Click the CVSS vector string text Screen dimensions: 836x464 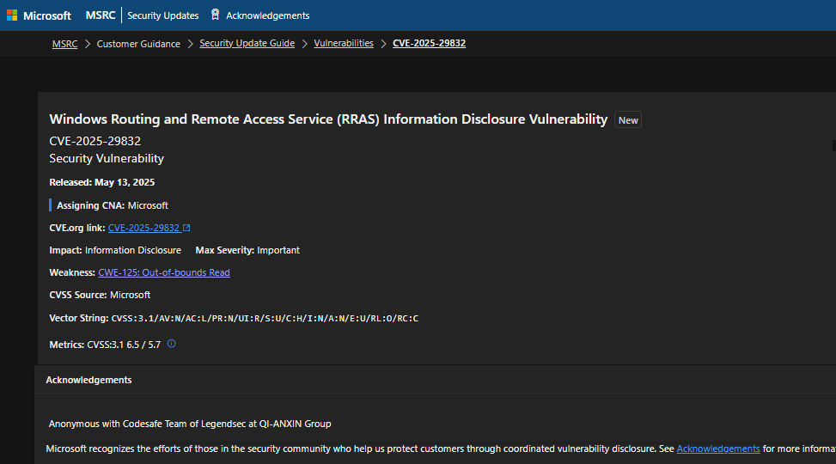265,319
